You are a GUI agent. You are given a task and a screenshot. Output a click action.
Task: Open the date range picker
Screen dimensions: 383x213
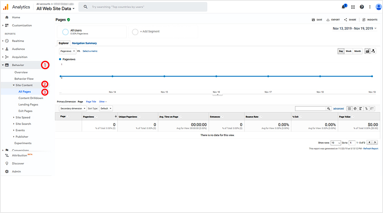pos(355,28)
